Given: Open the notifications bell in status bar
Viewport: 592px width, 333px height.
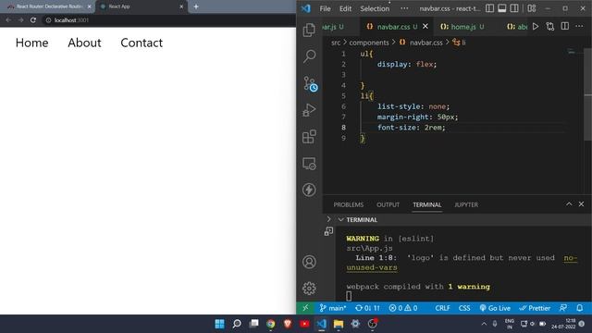Looking at the screenshot, I should point(580,308).
